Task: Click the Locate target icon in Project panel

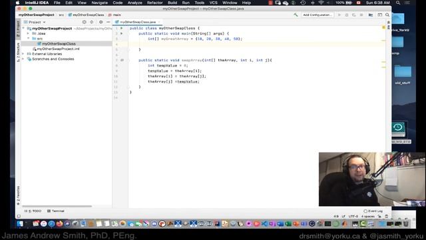Action: (85, 22)
